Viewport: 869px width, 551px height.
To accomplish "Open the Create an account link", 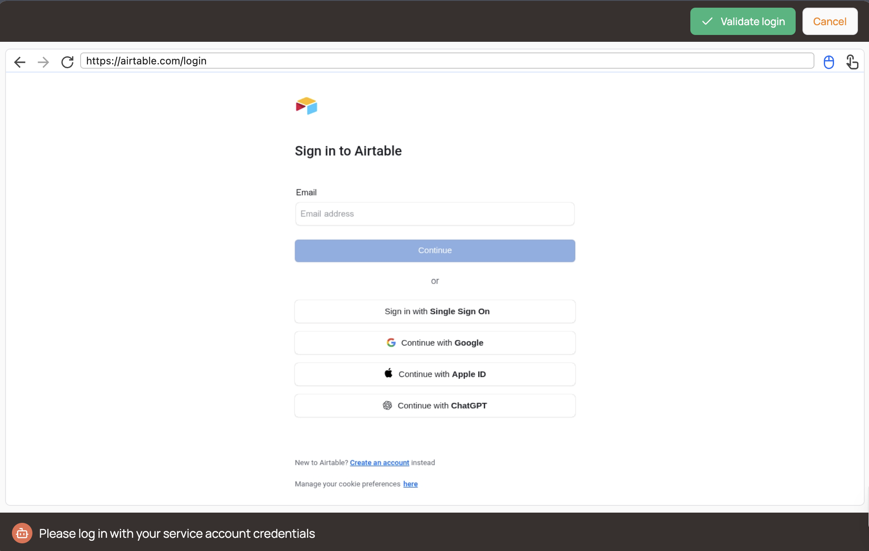I will pyautogui.click(x=379, y=463).
